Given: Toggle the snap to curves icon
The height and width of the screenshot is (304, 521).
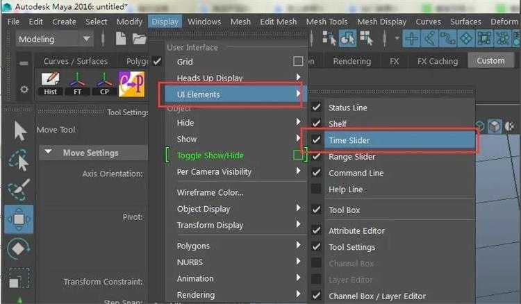Looking at the screenshot, I should (x=429, y=38).
